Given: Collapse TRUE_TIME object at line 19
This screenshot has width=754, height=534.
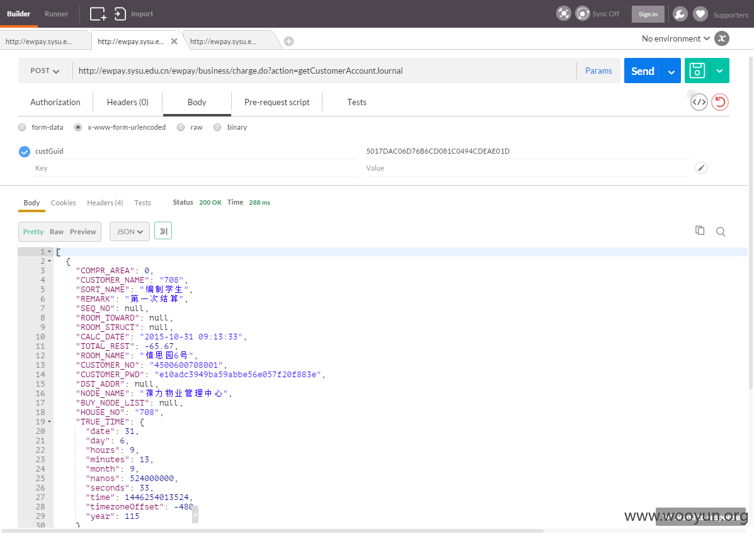Looking at the screenshot, I should pyautogui.click(x=49, y=421).
